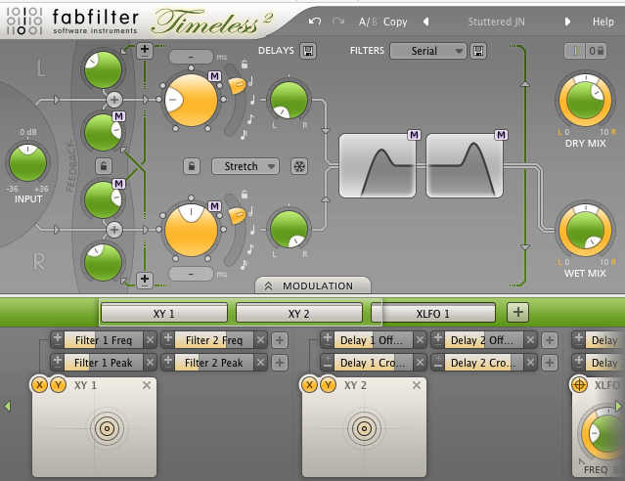
Task: Click the M badge on right delay knob
Action: click(214, 206)
